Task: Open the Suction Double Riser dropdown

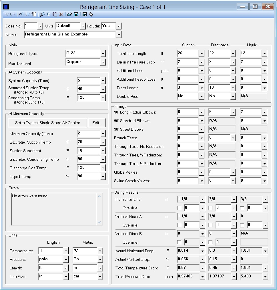Action: [202, 96]
